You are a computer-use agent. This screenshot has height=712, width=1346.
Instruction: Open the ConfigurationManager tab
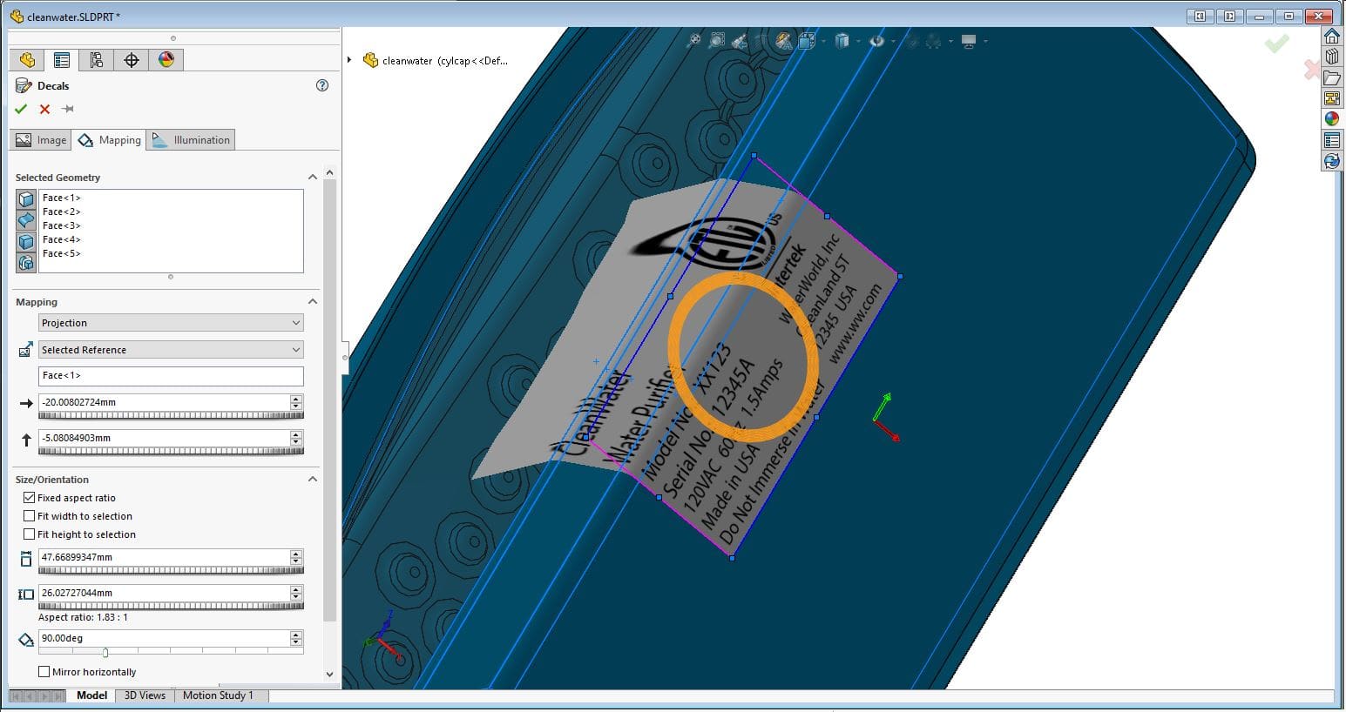(97, 59)
